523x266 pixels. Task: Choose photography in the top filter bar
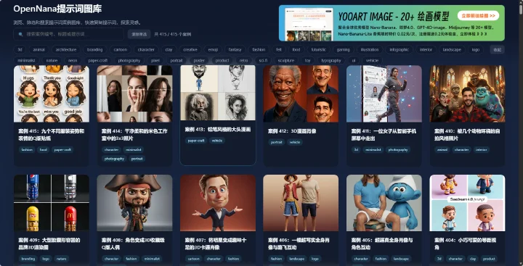(129, 61)
